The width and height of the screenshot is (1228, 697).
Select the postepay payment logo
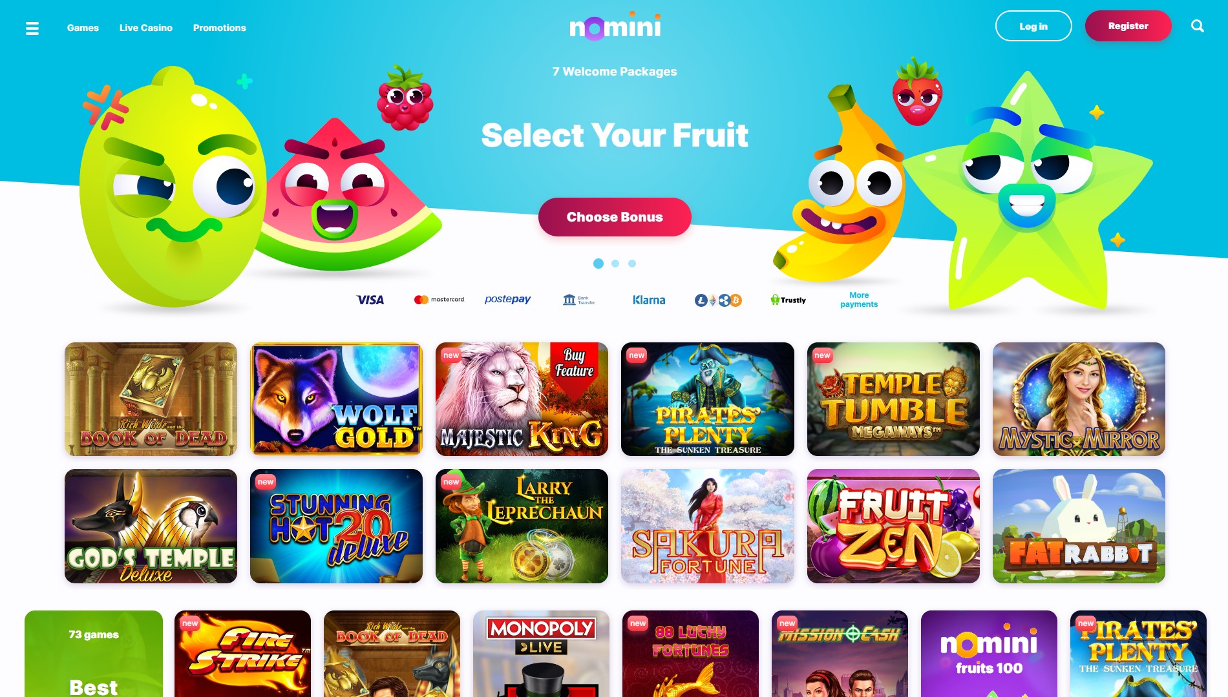508,299
